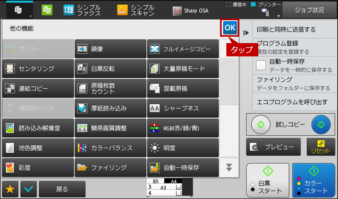Tap the star favorites button
Viewport: 338px width, 199px height.
tap(10, 189)
